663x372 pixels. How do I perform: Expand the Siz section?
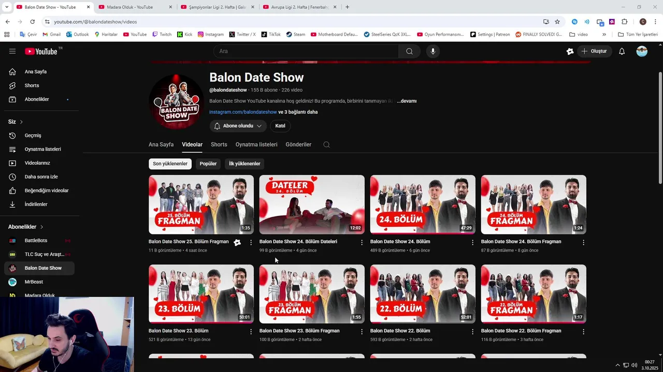click(16, 122)
